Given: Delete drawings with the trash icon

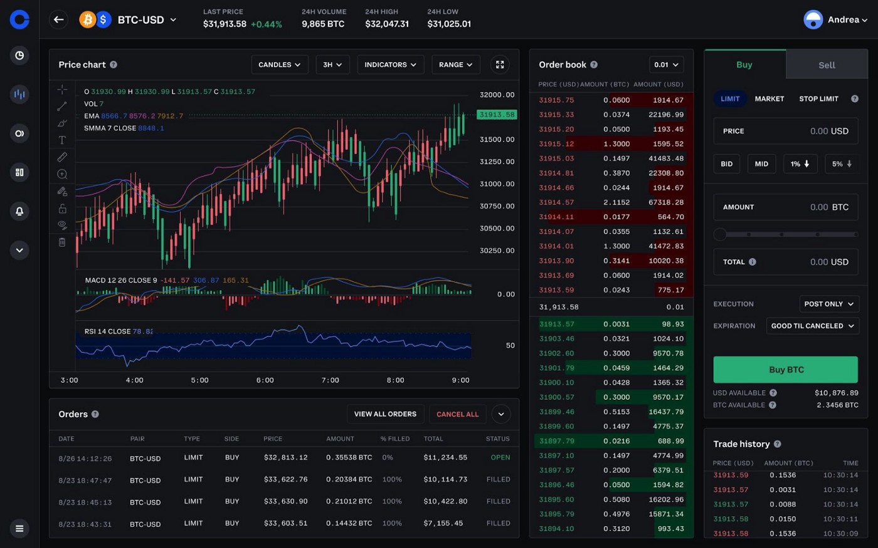Looking at the screenshot, I should (62, 242).
